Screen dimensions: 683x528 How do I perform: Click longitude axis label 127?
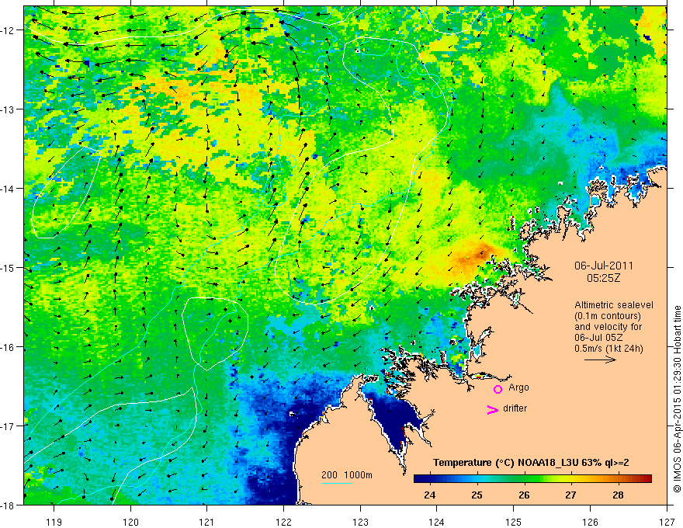[667, 522]
